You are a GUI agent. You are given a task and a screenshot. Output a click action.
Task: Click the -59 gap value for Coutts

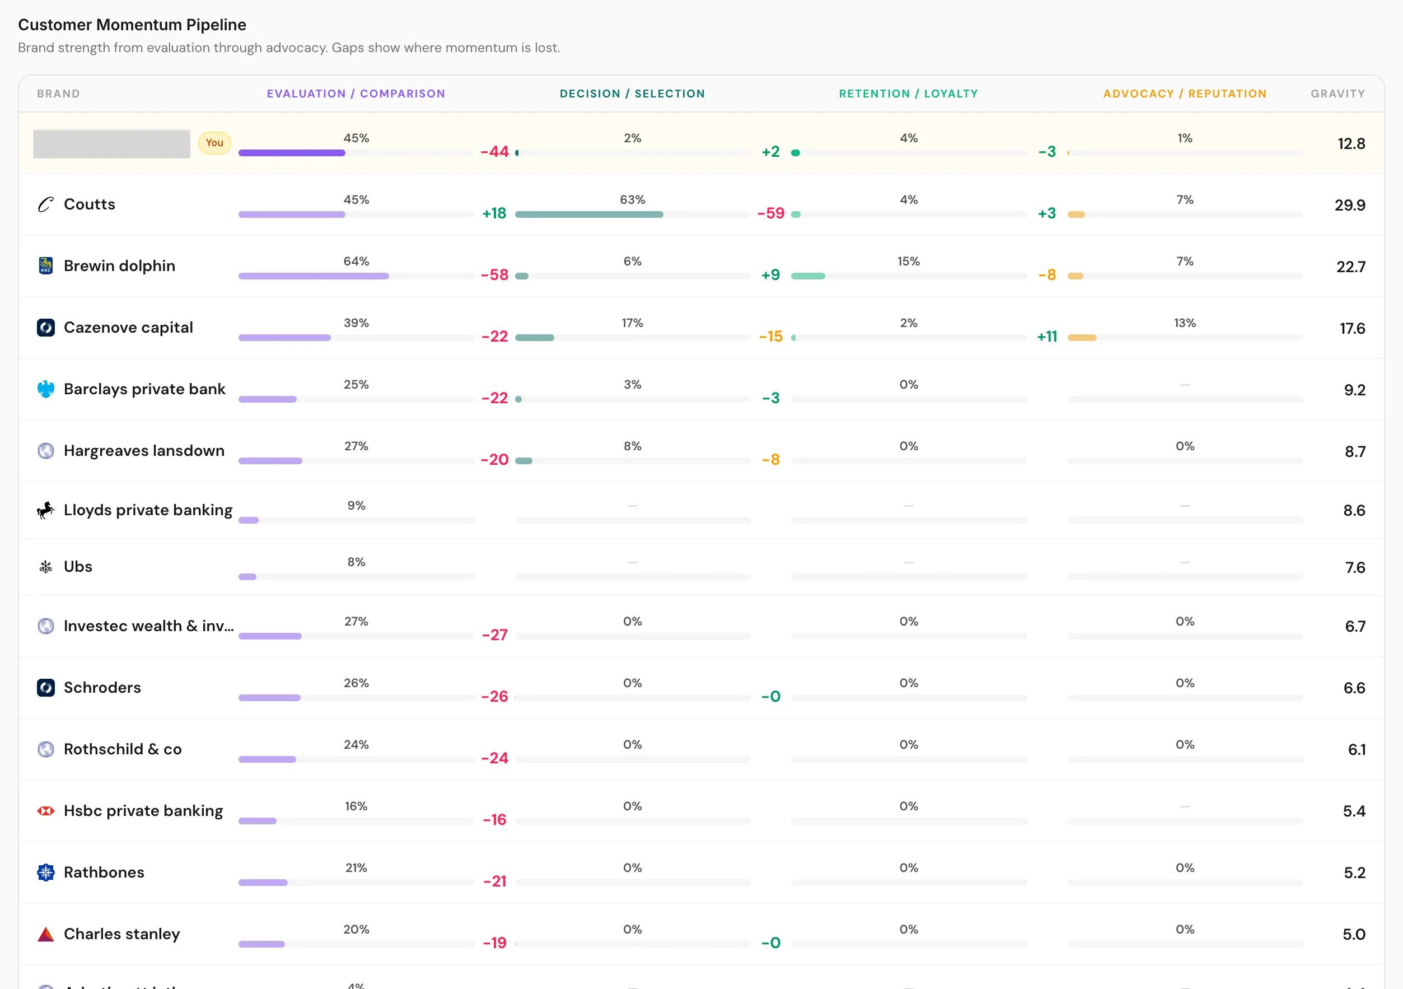770,213
